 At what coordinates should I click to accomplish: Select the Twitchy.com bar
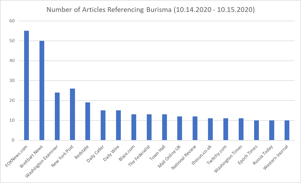point(226,129)
